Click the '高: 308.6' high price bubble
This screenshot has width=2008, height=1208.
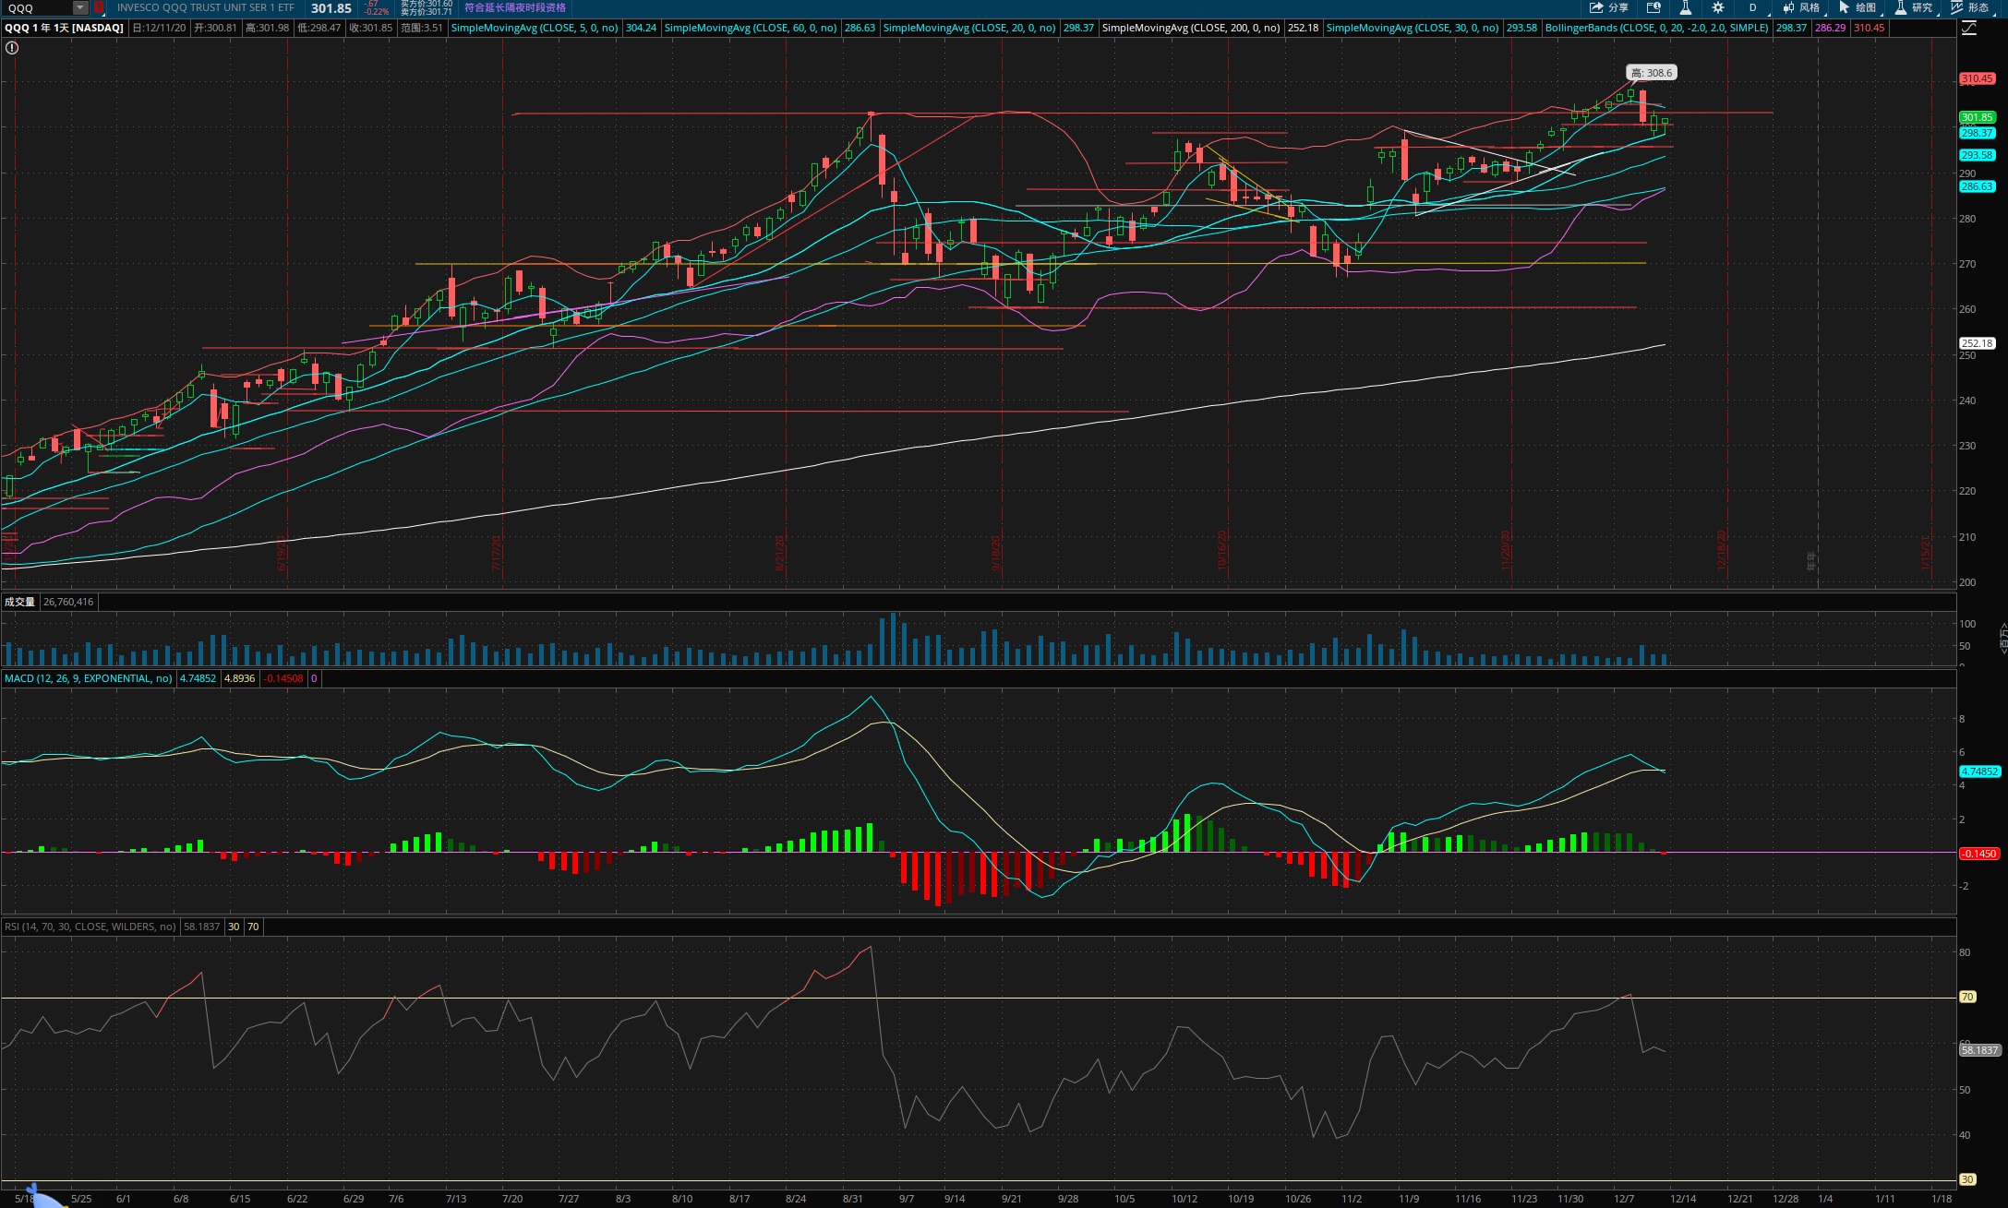click(1652, 73)
